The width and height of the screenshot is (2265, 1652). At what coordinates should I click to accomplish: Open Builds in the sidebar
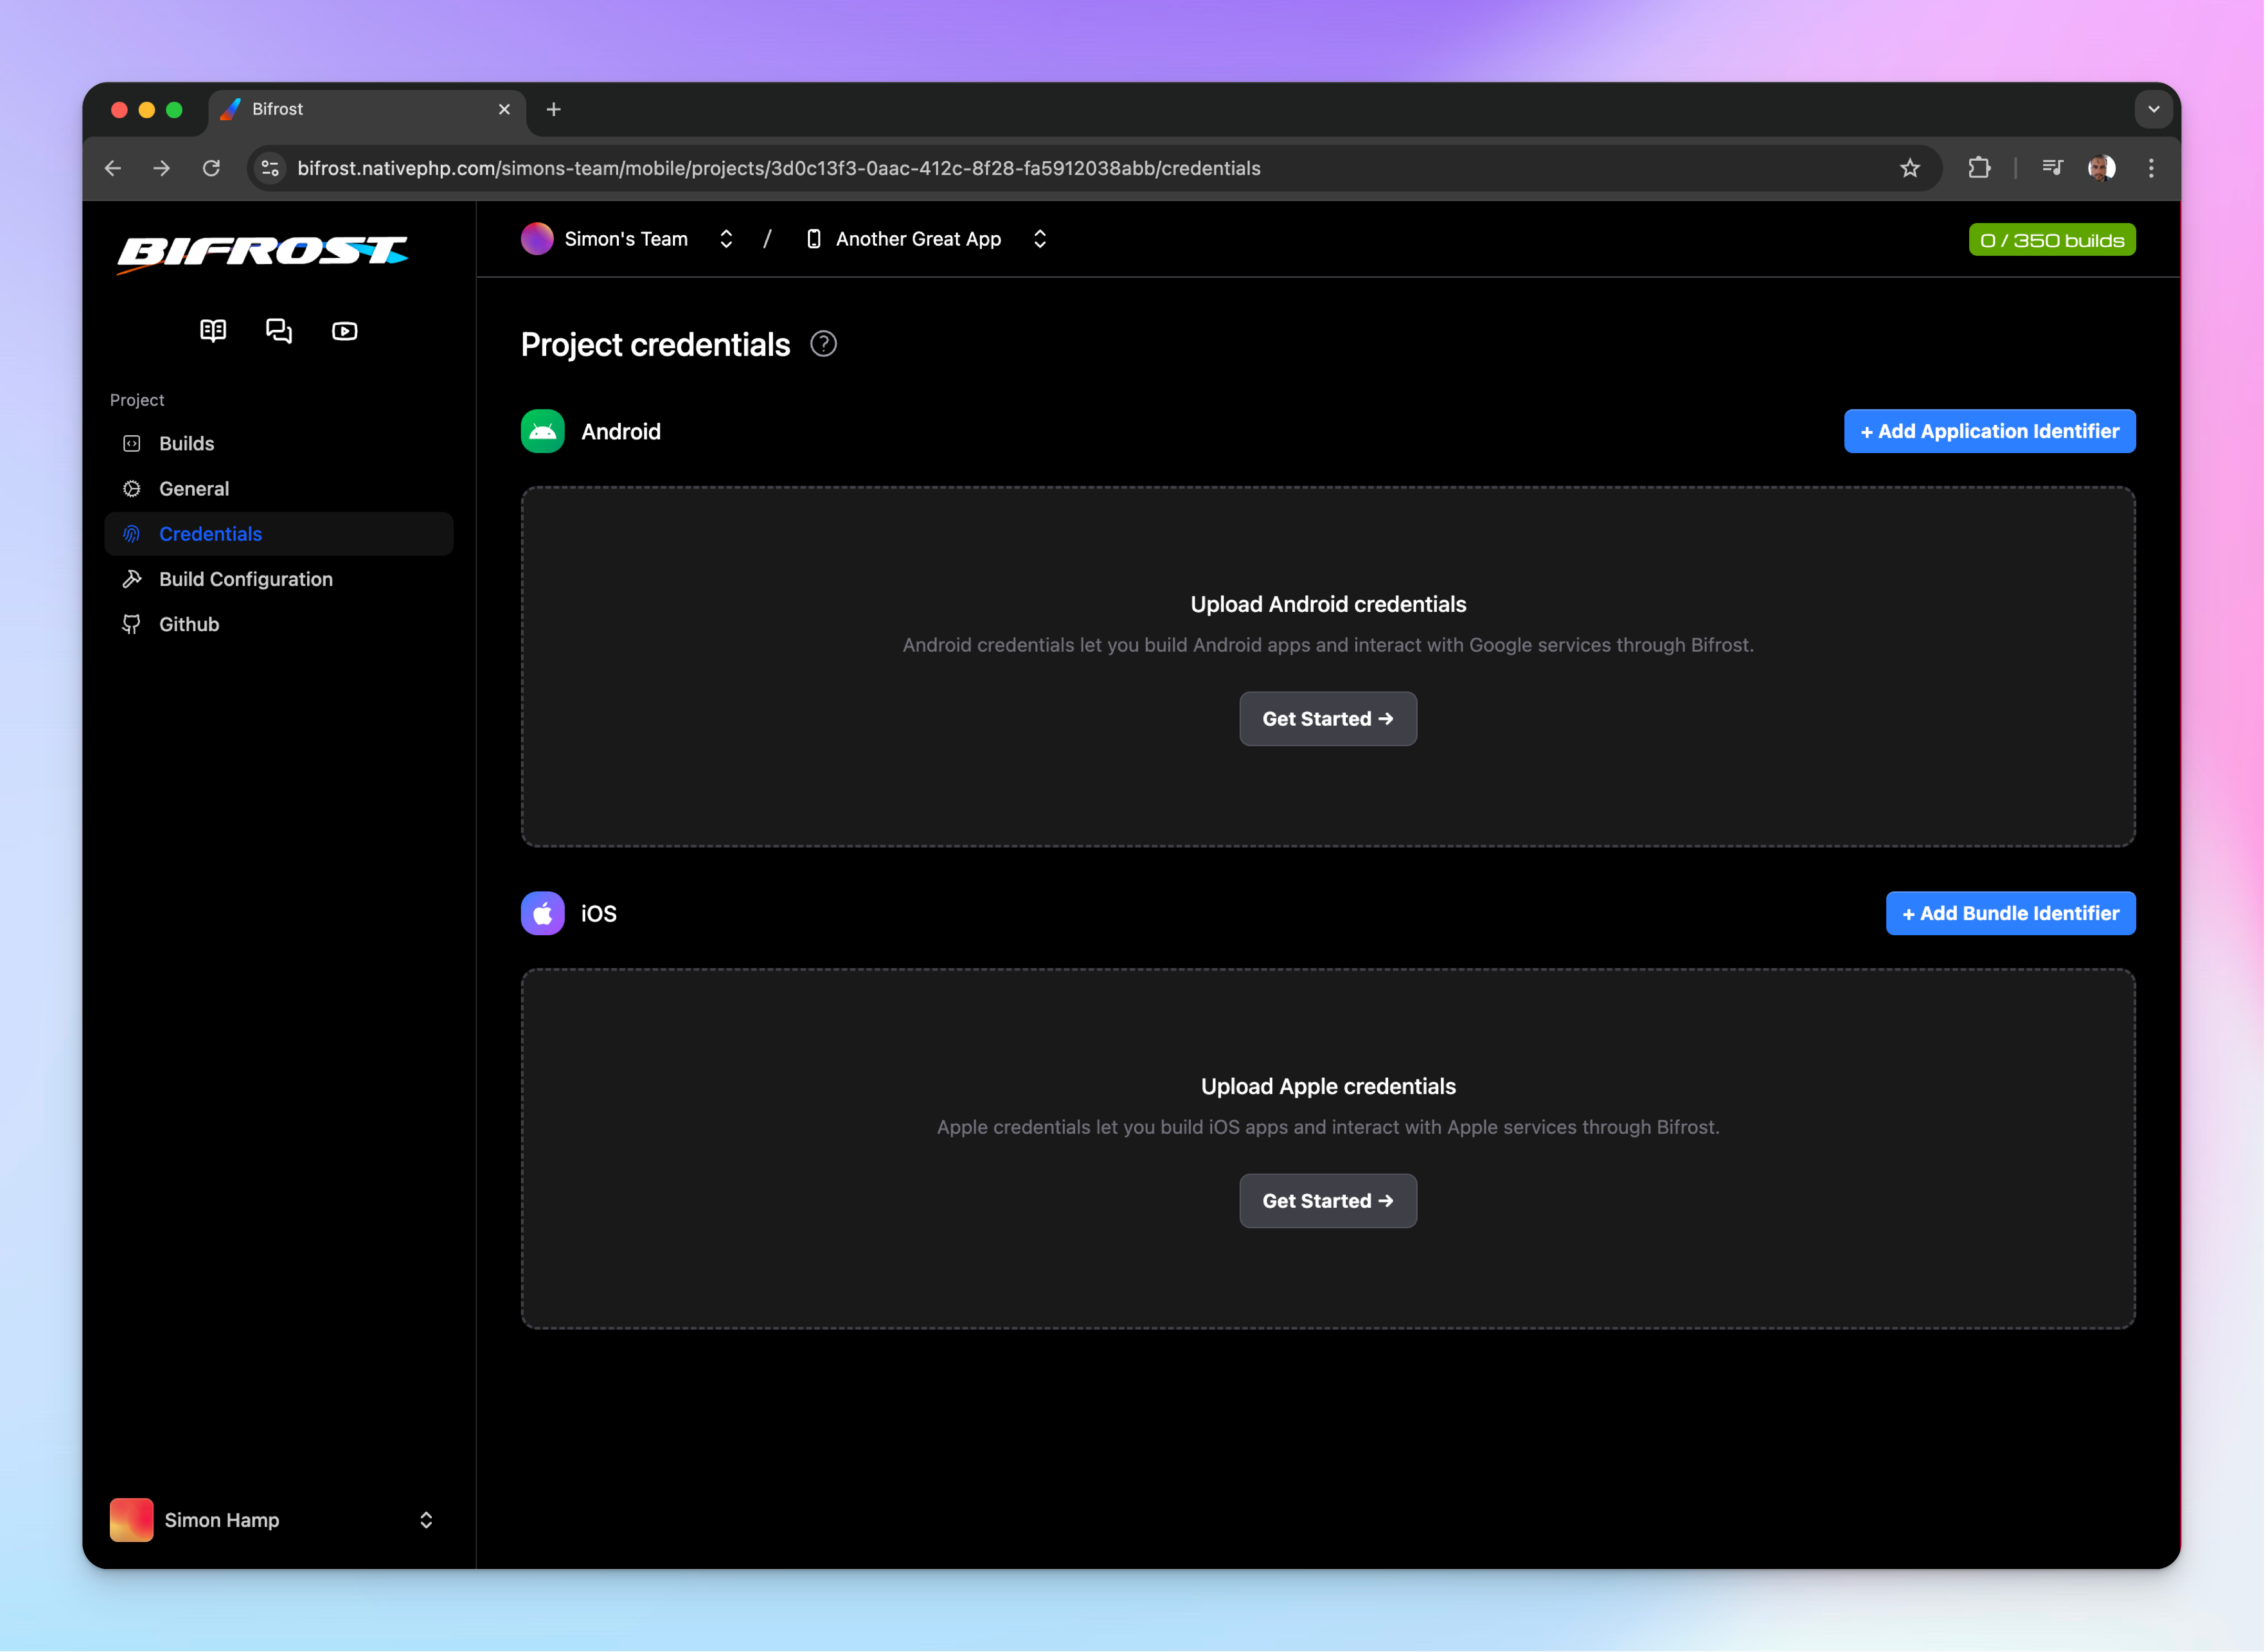pos(279,443)
